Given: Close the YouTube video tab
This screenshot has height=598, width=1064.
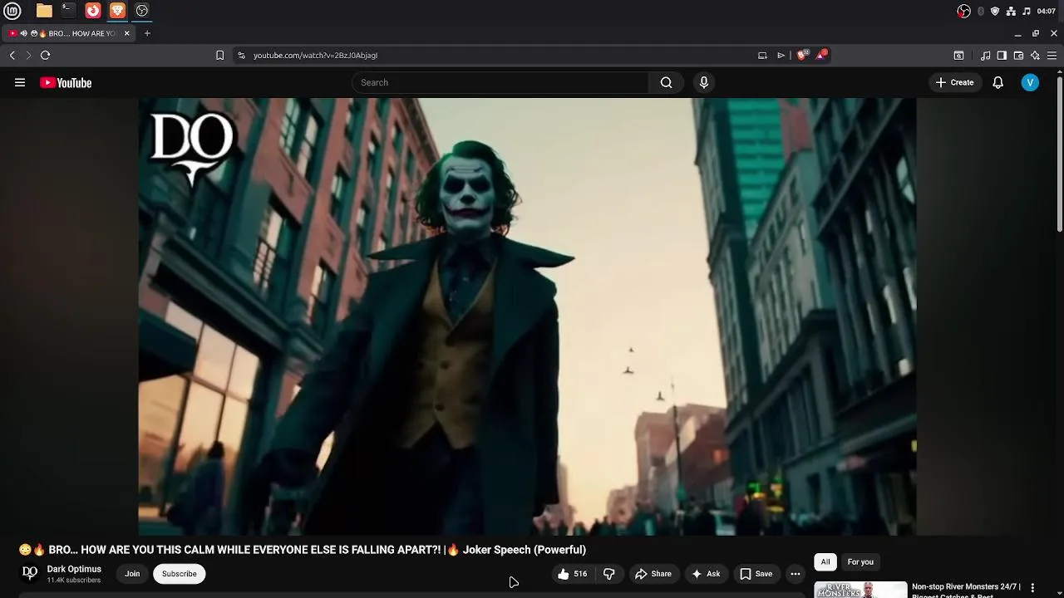Looking at the screenshot, I should 126,33.
